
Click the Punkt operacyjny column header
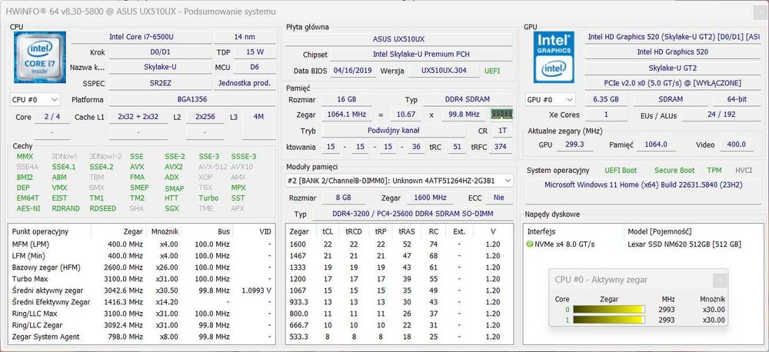pyautogui.click(x=50, y=231)
